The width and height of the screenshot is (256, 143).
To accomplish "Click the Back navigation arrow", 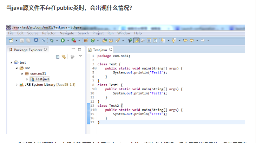I will coord(192,40).
